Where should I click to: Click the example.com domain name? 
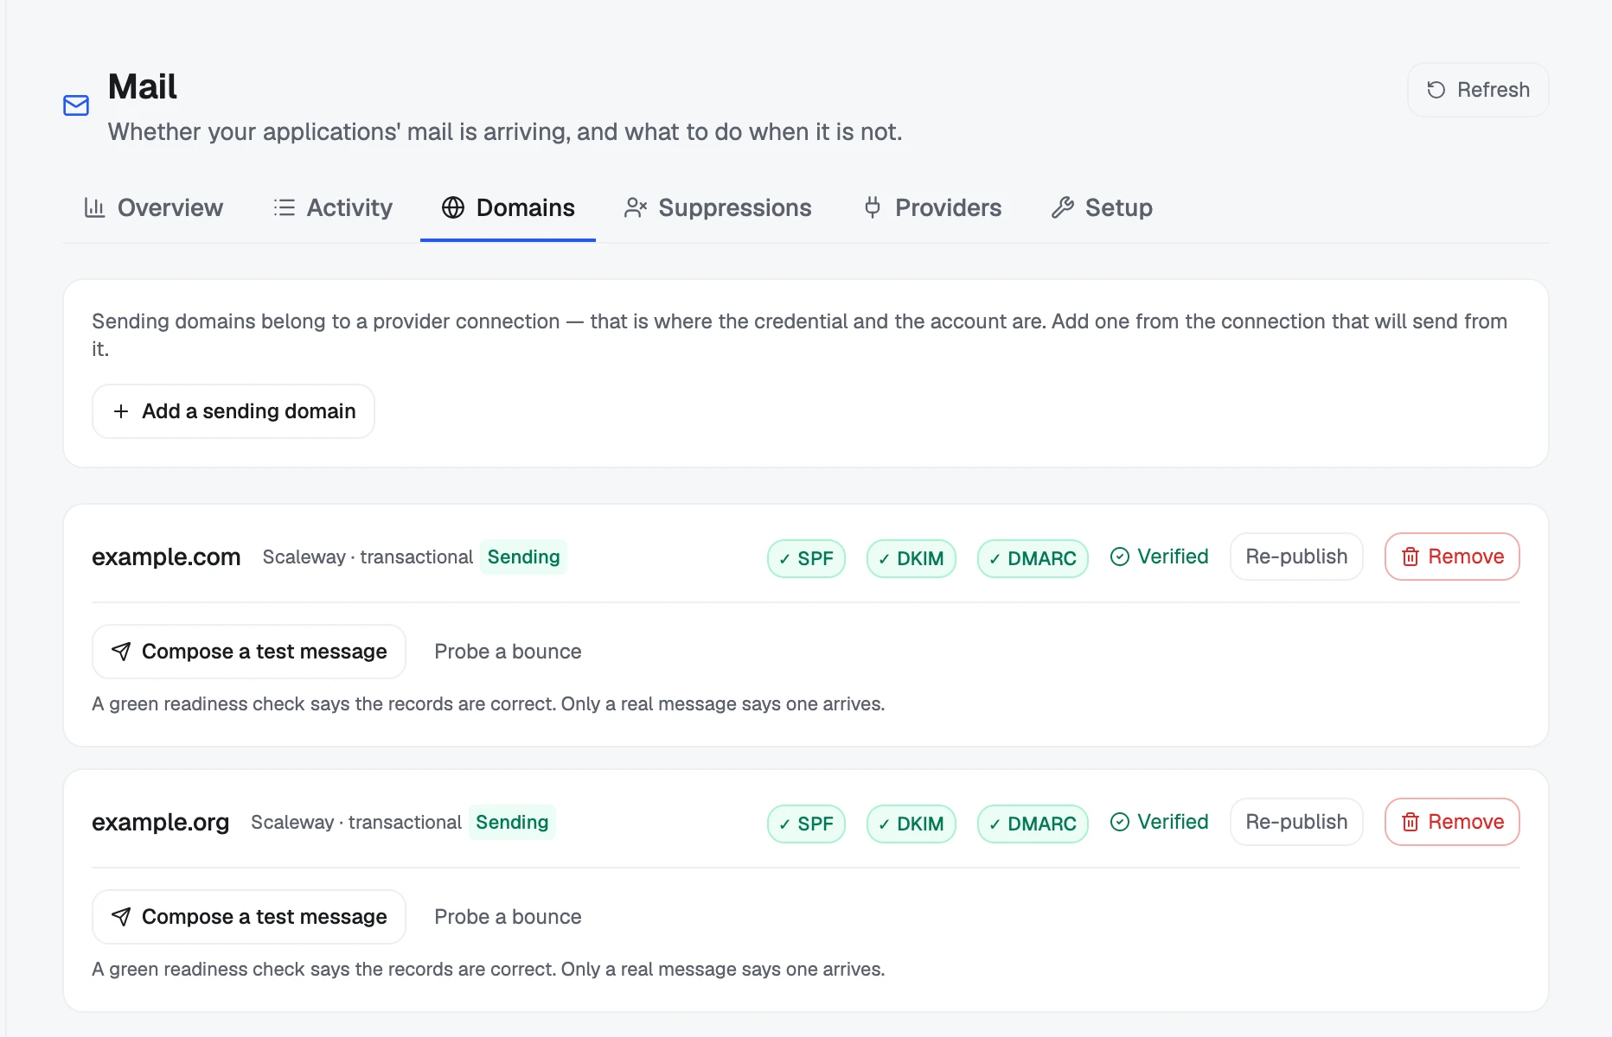point(166,557)
